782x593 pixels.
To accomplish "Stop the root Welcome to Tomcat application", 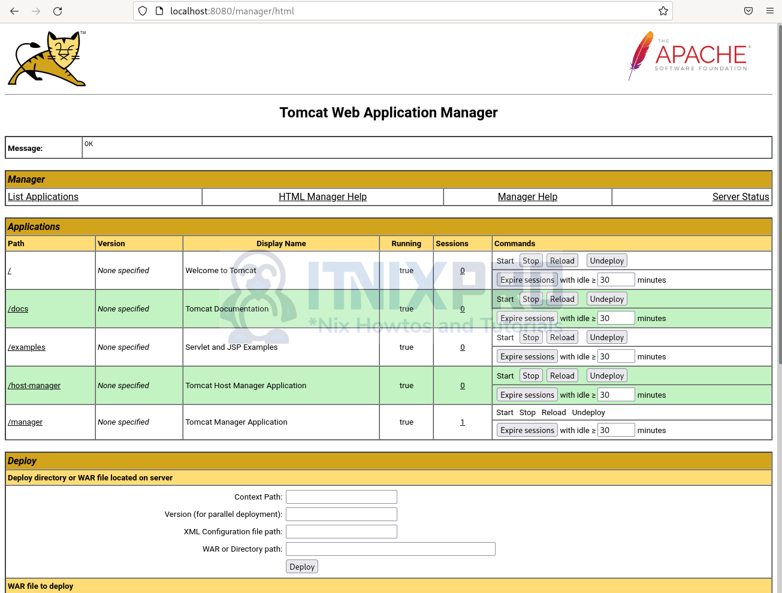I will click(x=531, y=261).
